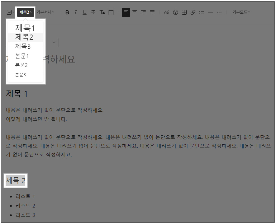Toggle underline formatting
The image size is (276, 224).
tap(84, 12)
